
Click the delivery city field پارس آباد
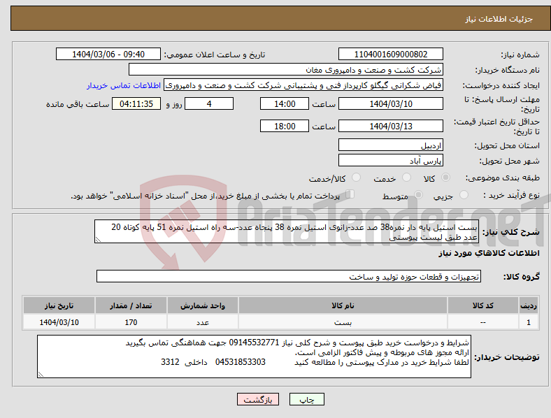pyautogui.click(x=390, y=160)
